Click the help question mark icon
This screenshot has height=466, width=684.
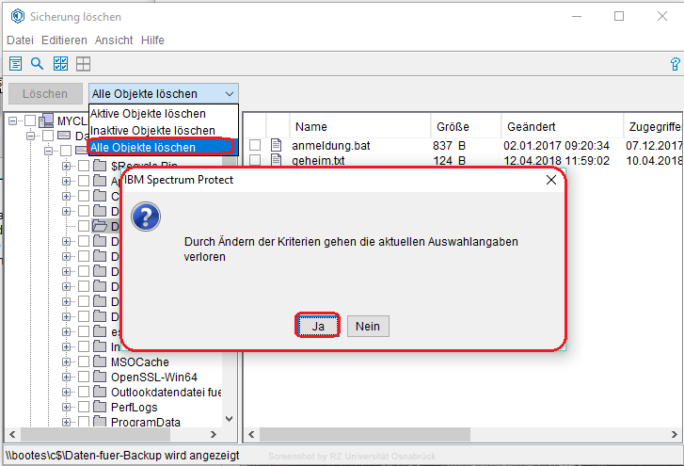(674, 64)
